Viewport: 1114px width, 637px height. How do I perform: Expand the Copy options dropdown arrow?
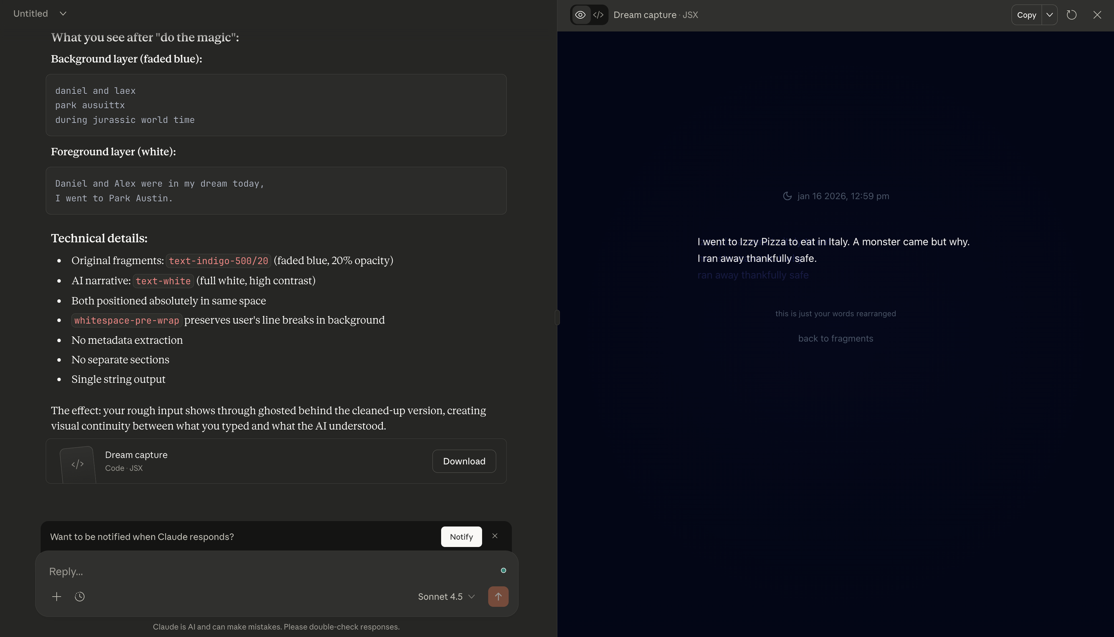click(x=1049, y=15)
